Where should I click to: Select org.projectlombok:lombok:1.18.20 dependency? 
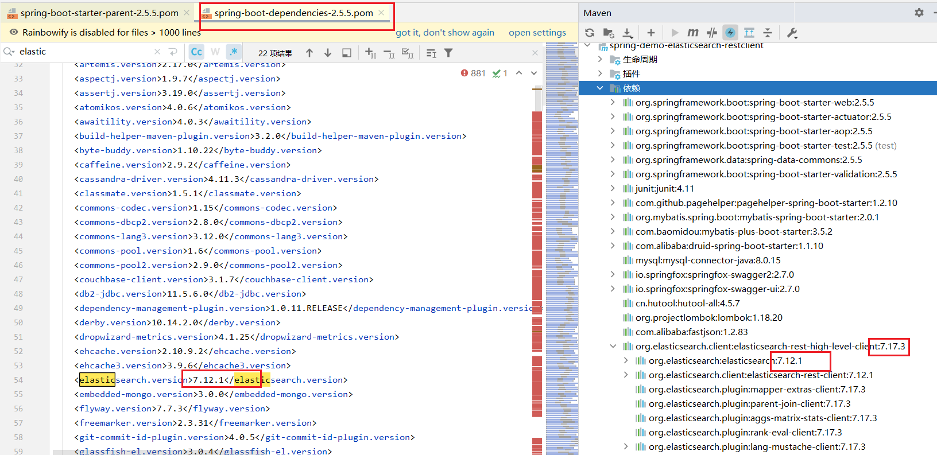709,317
